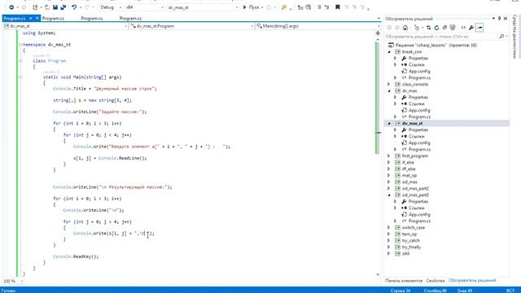Open dv_mas_st.Program type navigation dropdown
Screen dimensions: 521x293
pyautogui.click(x=192, y=26)
